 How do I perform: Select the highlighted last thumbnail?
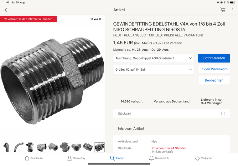click(99, 147)
